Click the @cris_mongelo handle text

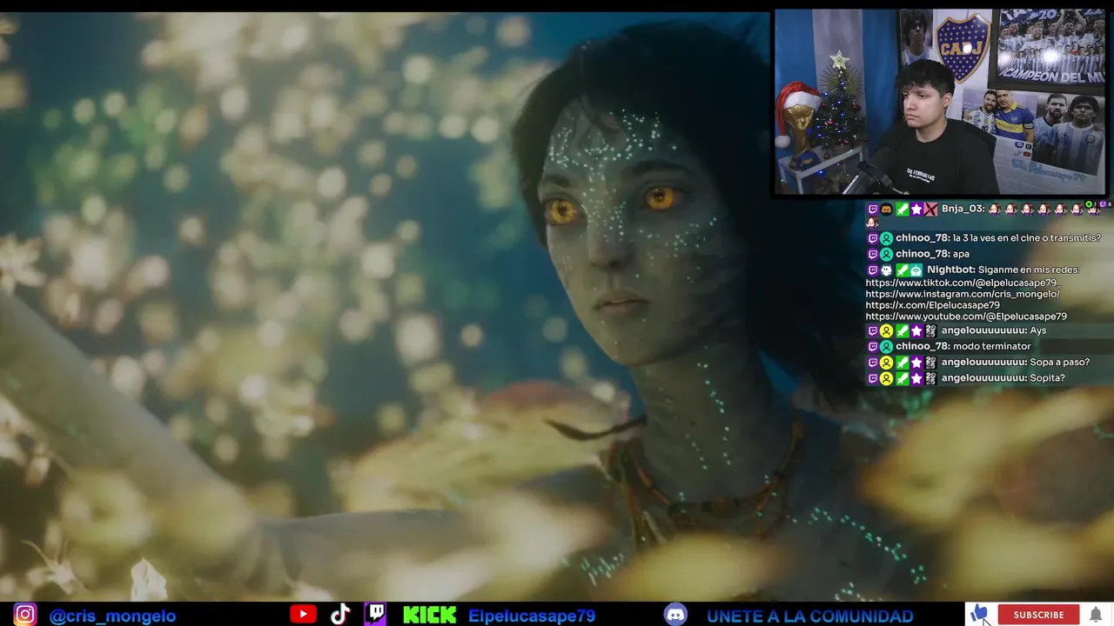coord(112,616)
